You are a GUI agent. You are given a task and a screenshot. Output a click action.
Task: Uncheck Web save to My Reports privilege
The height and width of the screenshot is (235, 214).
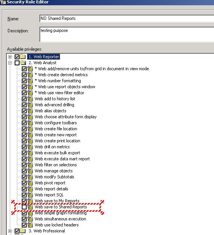point(24,201)
